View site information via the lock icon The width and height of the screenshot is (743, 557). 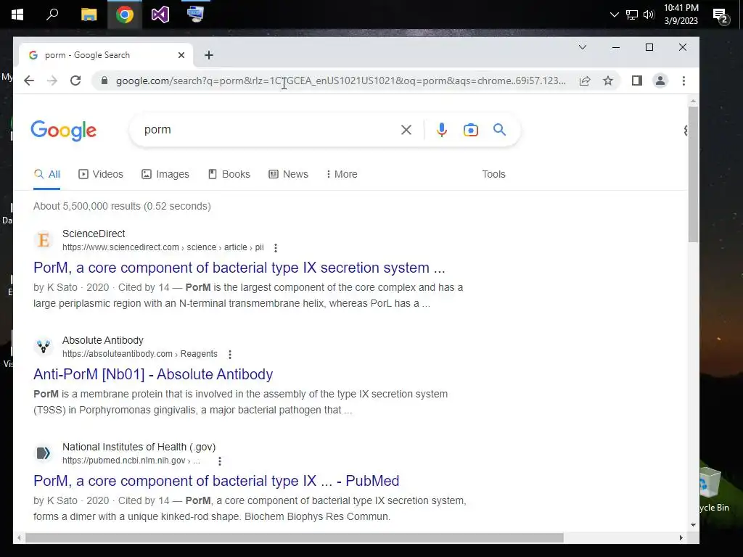[104, 81]
